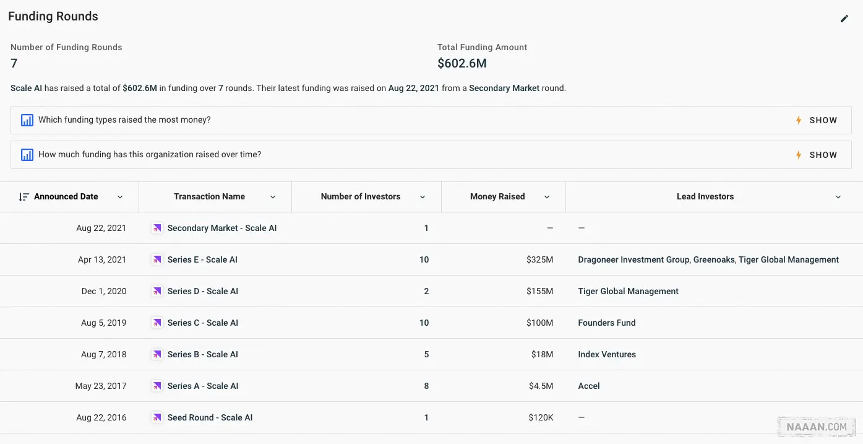Screen dimensions: 863x444
Task: Click the Scale AI logo in Seed Round row
Action: click(x=157, y=418)
